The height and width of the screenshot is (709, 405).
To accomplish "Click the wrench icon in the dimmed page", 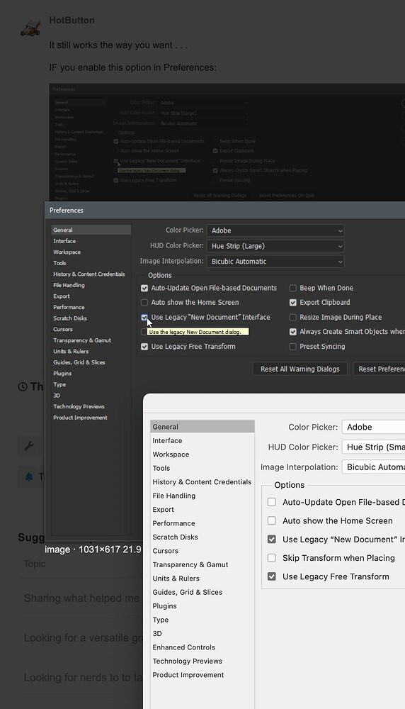I will [29, 446].
